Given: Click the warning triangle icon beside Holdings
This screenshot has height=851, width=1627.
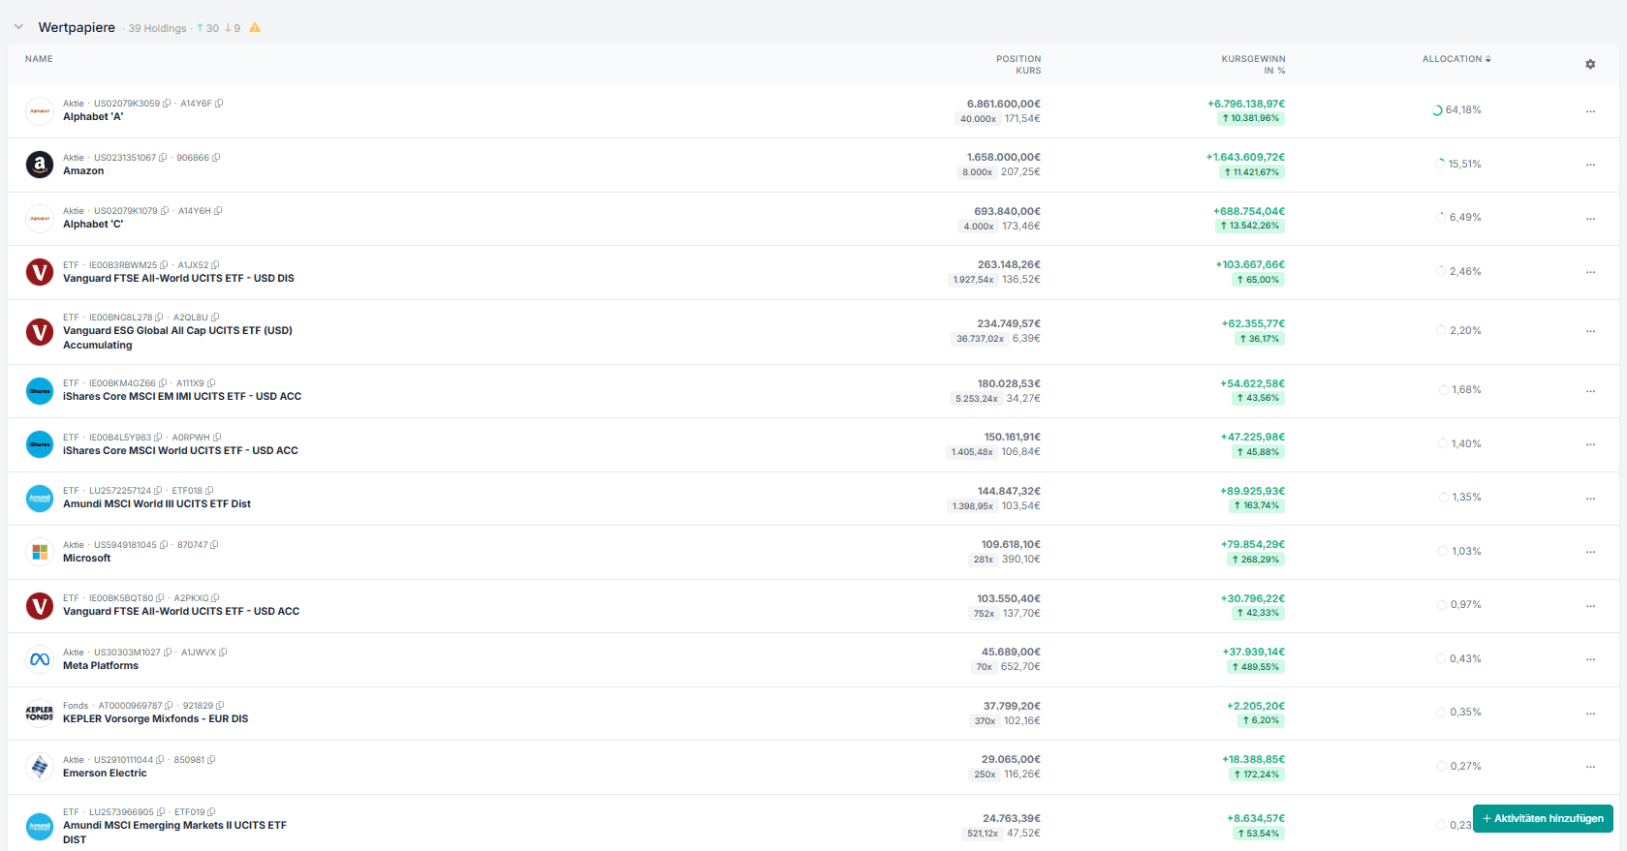Looking at the screenshot, I should click(255, 28).
